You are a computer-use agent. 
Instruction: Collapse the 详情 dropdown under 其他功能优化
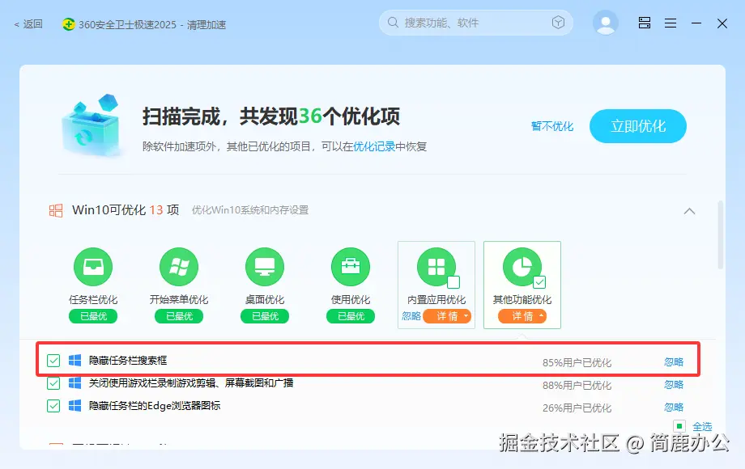point(524,316)
